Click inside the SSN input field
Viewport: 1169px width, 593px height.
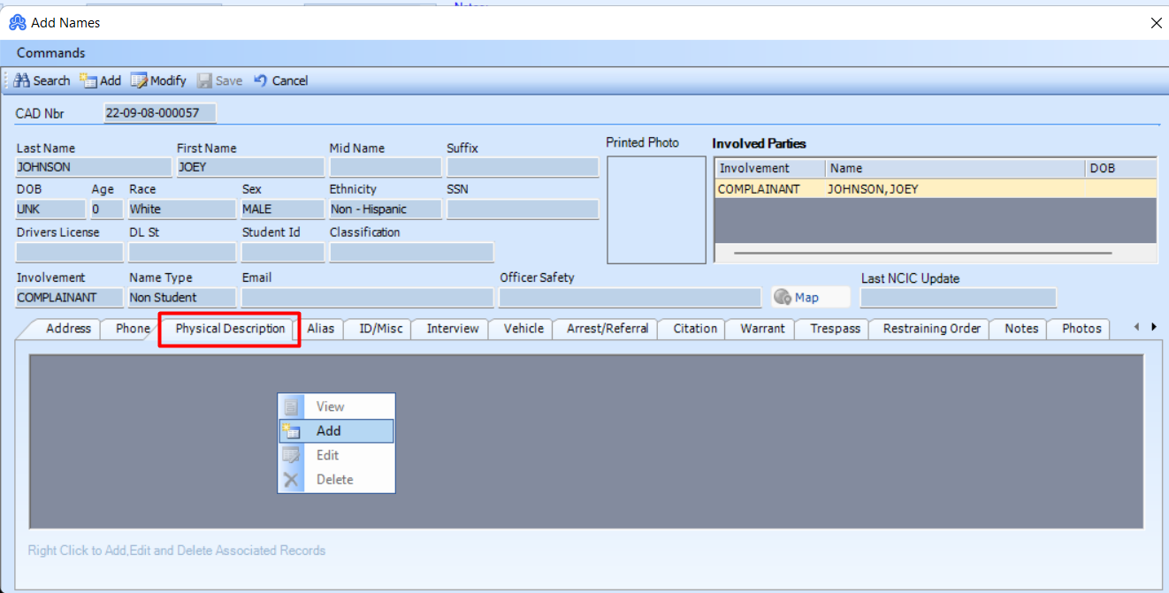[522, 209]
